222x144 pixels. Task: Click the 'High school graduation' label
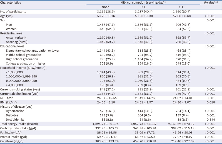[x=22, y=59]
